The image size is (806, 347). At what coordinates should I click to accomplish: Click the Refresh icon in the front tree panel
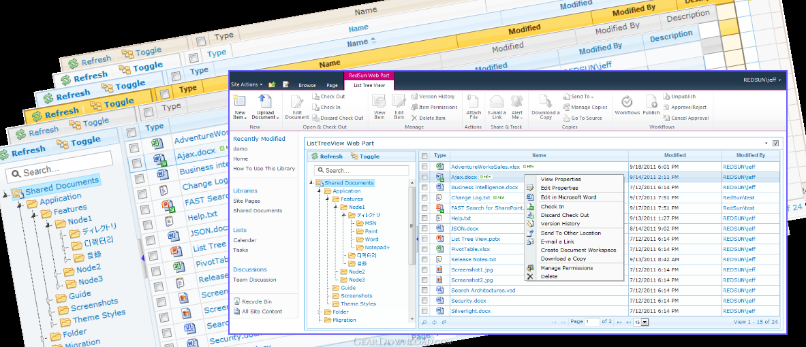tap(315, 156)
